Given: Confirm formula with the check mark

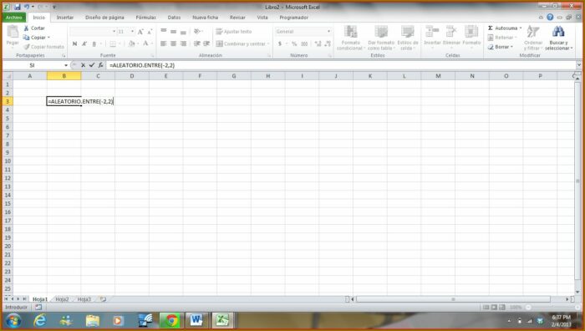Looking at the screenshot, I should point(92,65).
